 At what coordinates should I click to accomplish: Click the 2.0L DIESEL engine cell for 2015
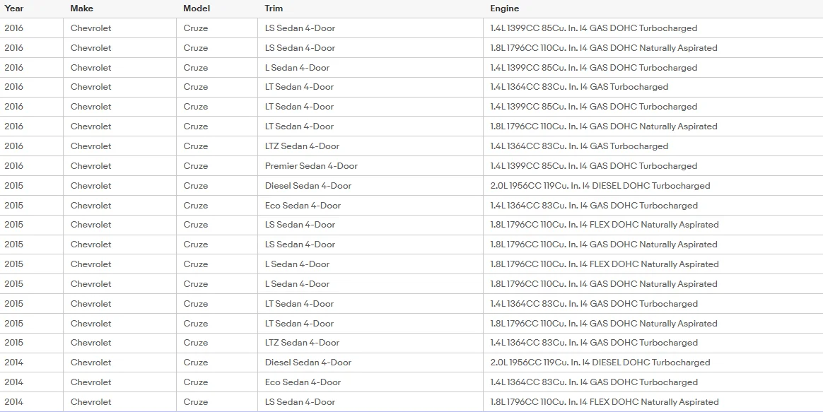pos(600,186)
